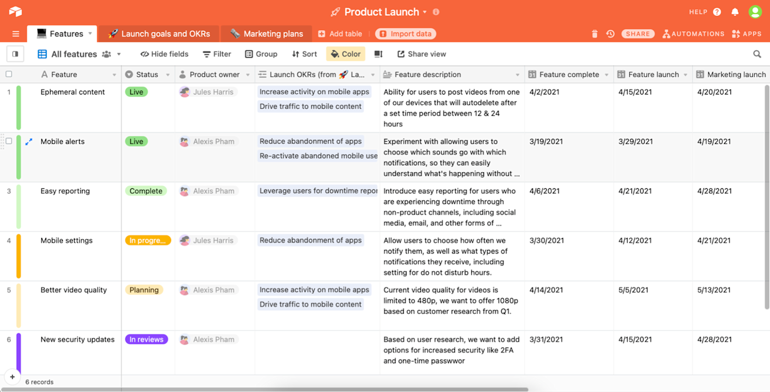The width and height of the screenshot is (770, 392).
Task: Click the trash icon in the tab bar
Action: click(595, 34)
